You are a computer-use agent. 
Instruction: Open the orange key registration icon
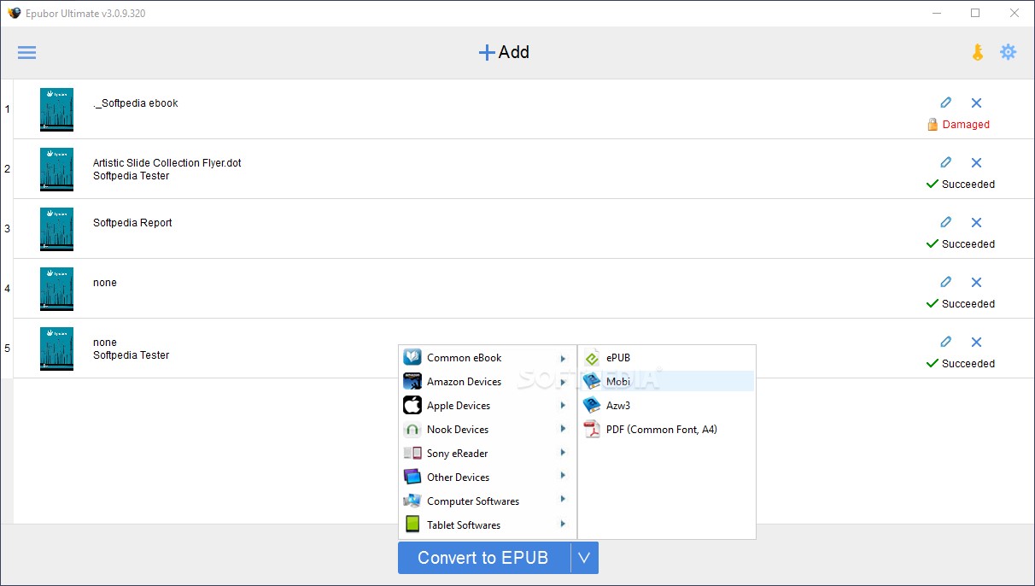point(978,52)
